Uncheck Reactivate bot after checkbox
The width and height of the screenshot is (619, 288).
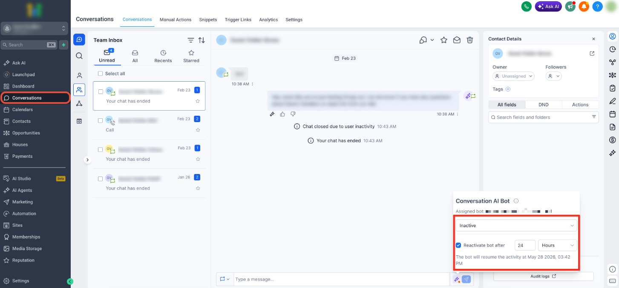(x=458, y=245)
